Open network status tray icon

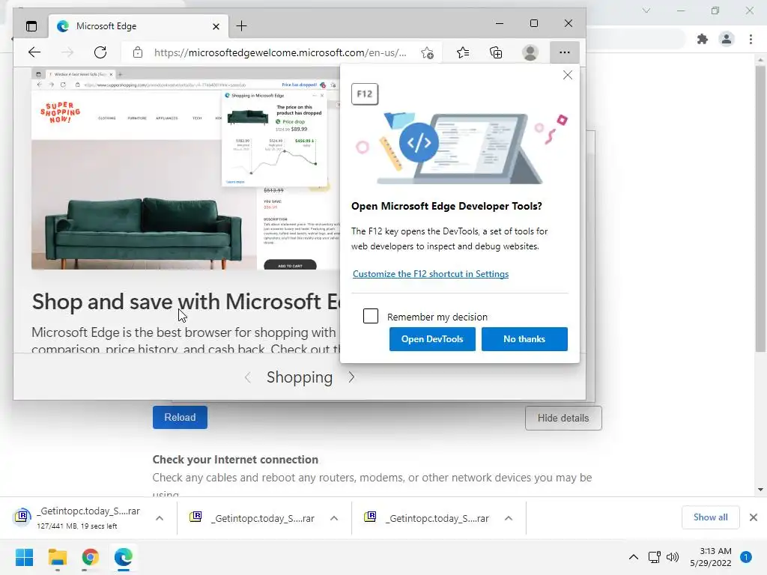654,557
